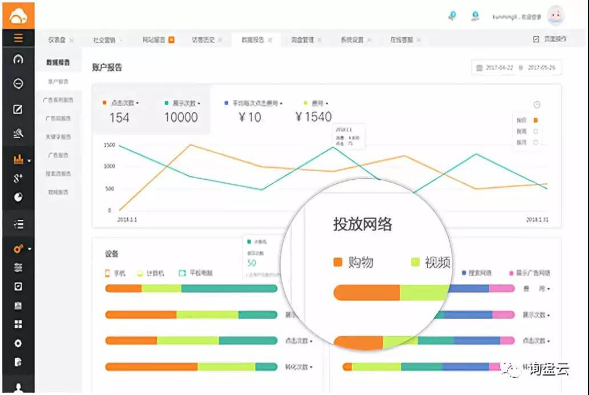The height and width of the screenshot is (395, 589).
Task: Open 点击次数 dropdown in device panel
Action: (299, 341)
